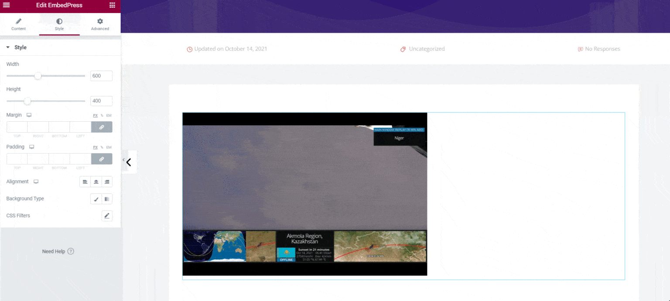The image size is (670, 301).
Task: Open the Elementor hamburger menu
Action: [6, 6]
